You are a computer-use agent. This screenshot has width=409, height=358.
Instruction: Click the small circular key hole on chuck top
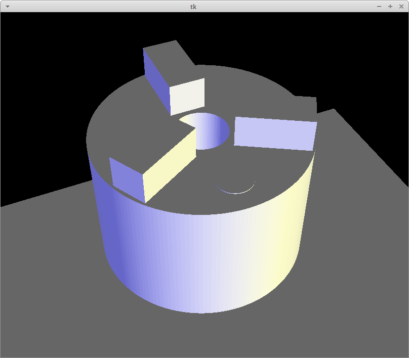[x=235, y=187]
